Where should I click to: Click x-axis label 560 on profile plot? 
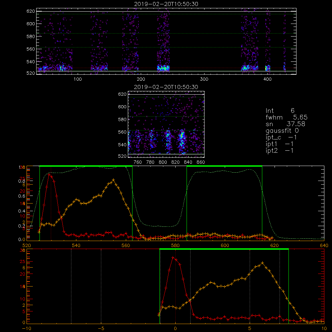[x=126, y=246]
